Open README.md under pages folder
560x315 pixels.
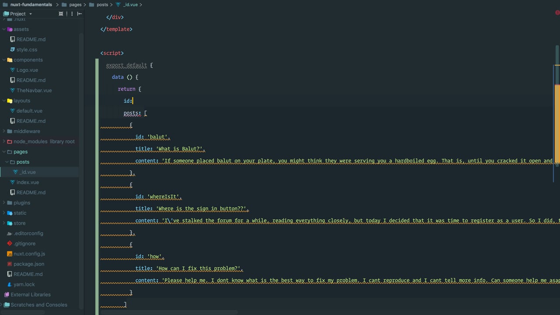click(x=31, y=192)
